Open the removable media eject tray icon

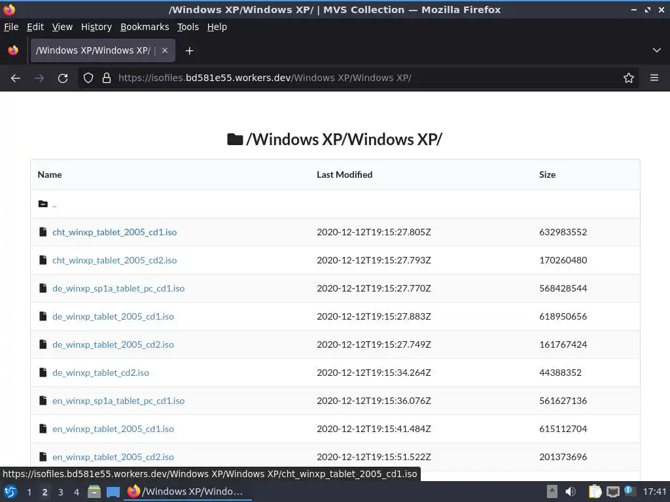click(552, 492)
